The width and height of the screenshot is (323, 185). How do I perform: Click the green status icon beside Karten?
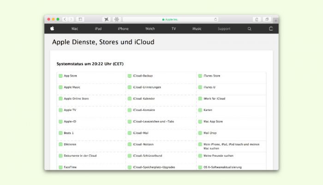[x=200, y=110]
